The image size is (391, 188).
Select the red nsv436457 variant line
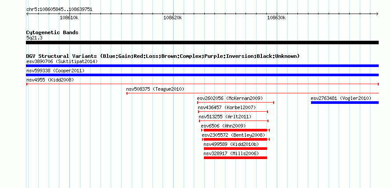point(233,112)
